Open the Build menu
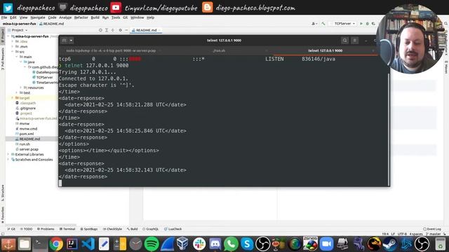Image resolution: width=449 pixels, height=252 pixels. [95, 17]
